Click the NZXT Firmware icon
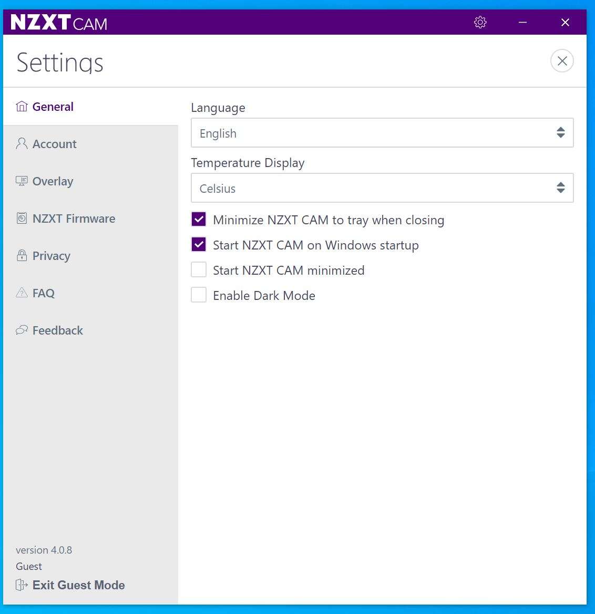Screen dimensions: 595x614 (22, 218)
